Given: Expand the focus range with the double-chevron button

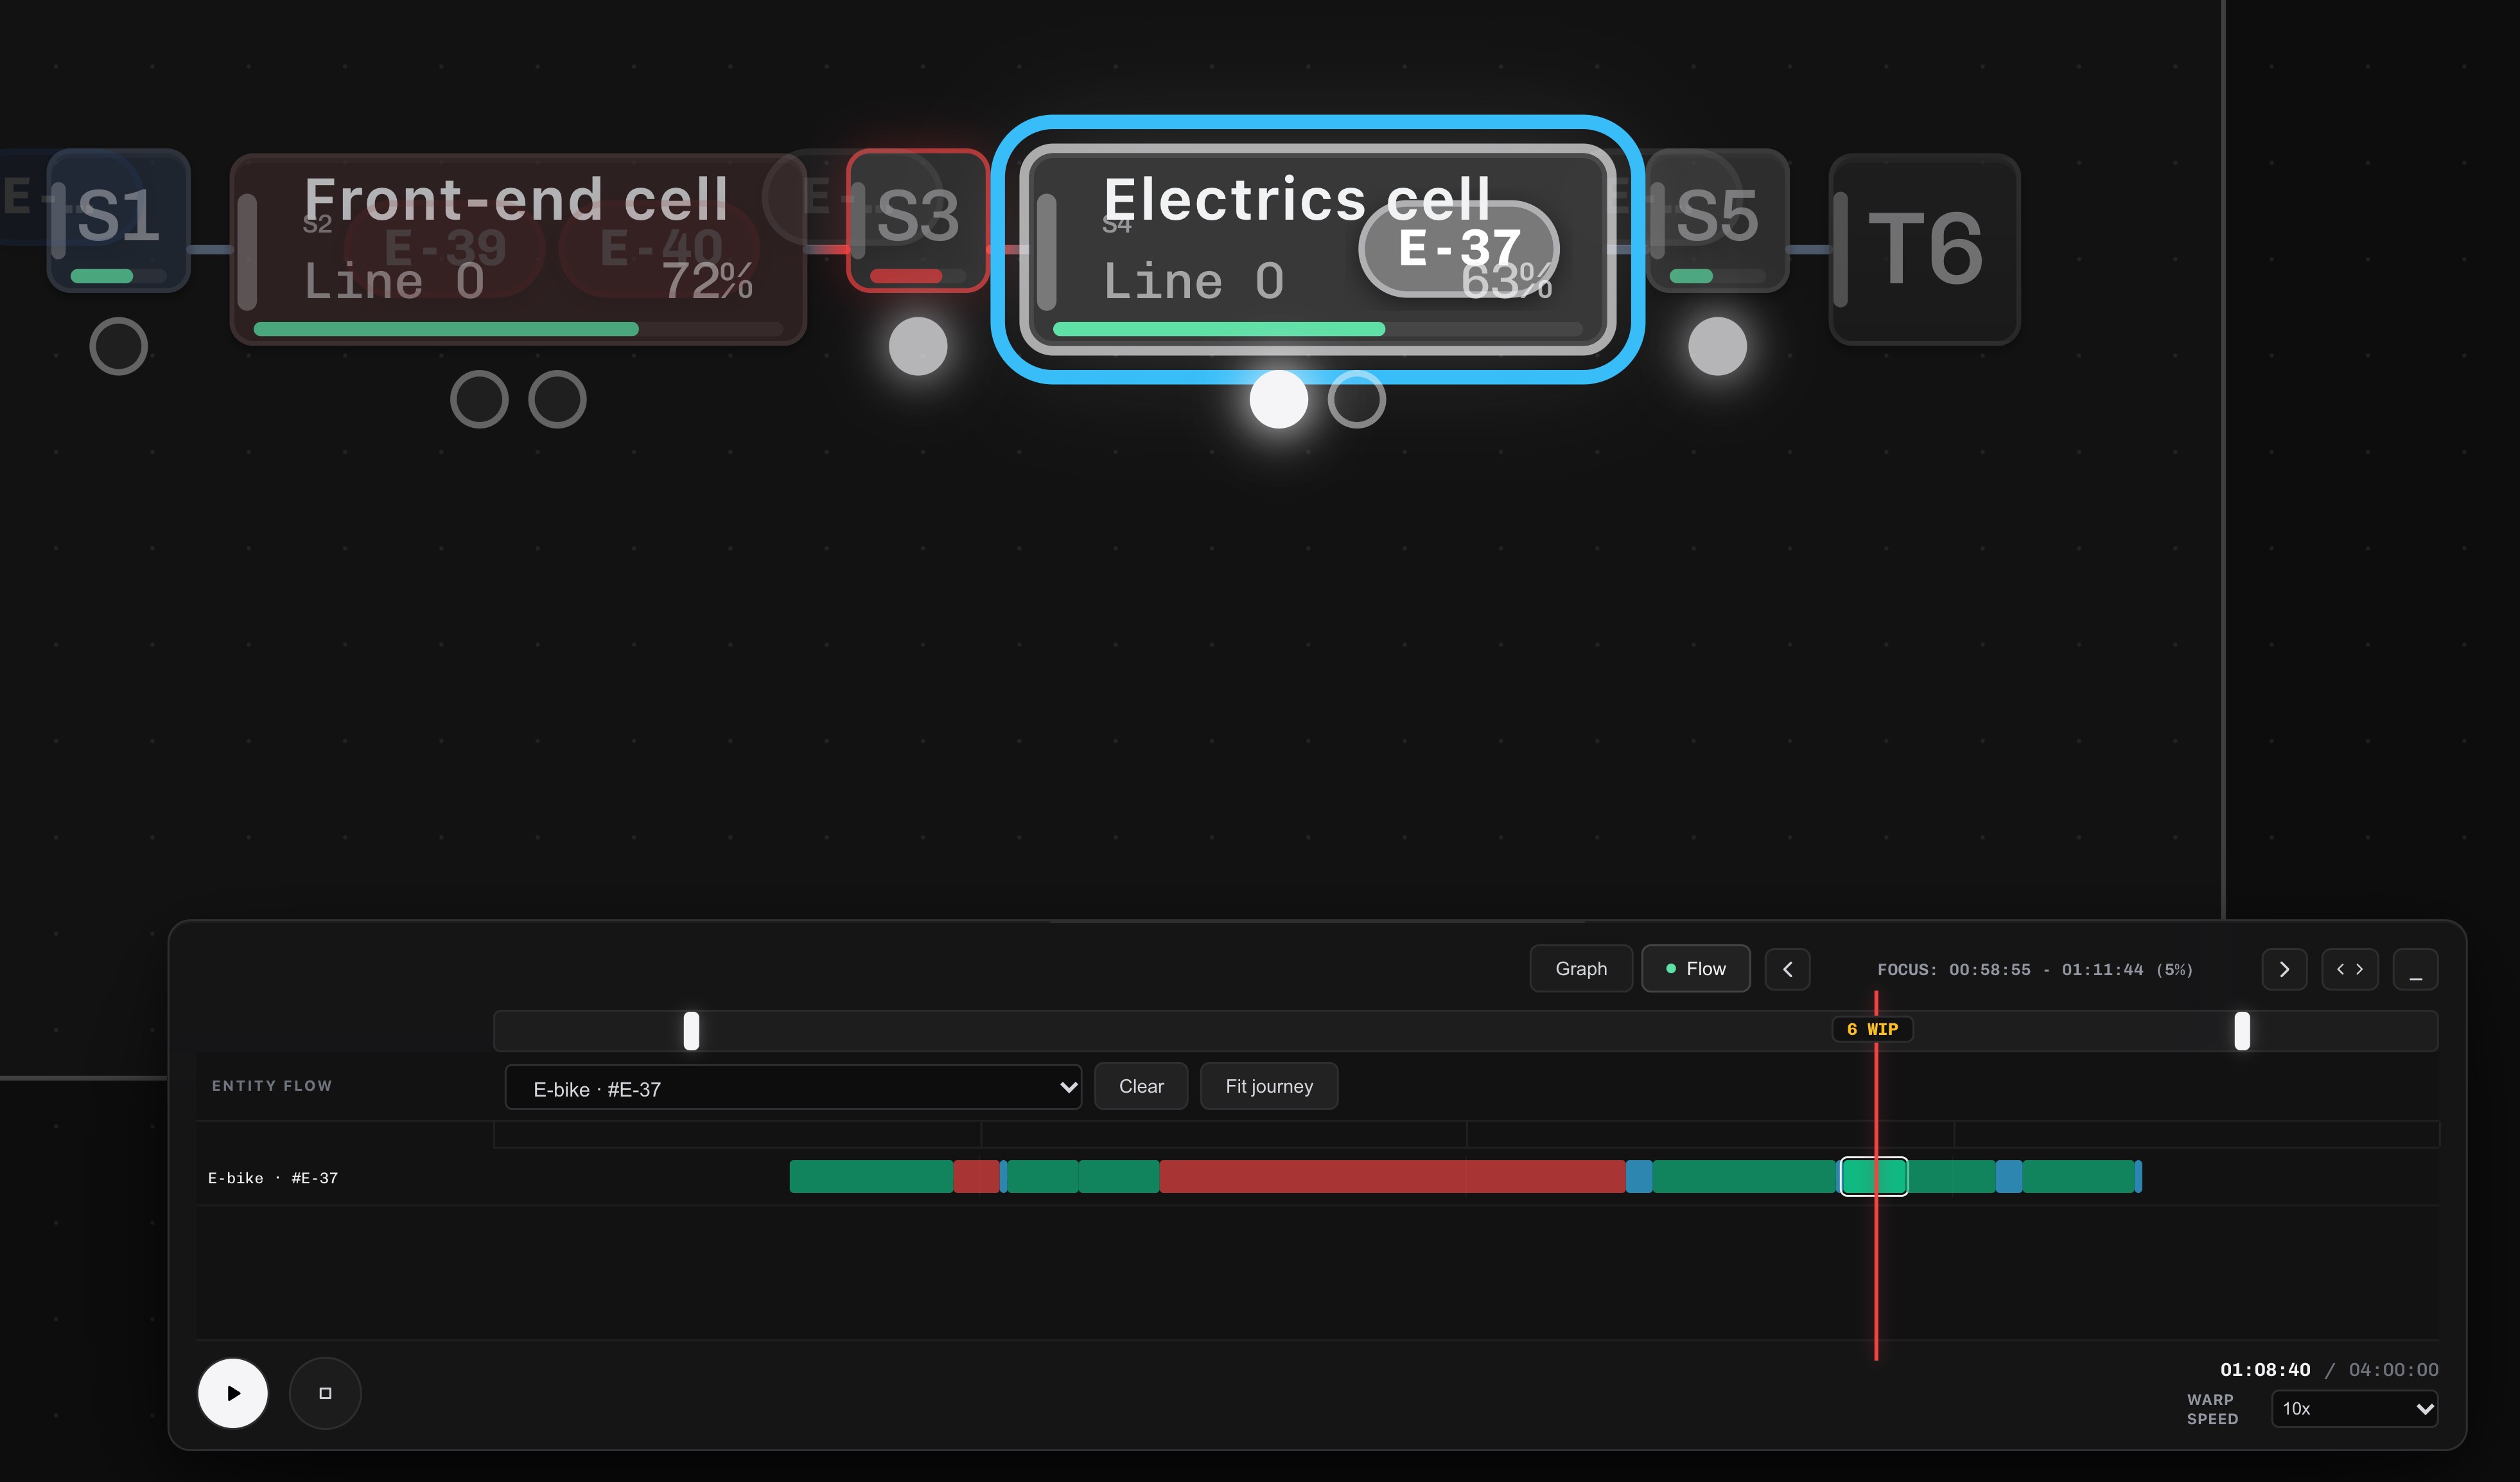Looking at the screenshot, I should (2350, 969).
